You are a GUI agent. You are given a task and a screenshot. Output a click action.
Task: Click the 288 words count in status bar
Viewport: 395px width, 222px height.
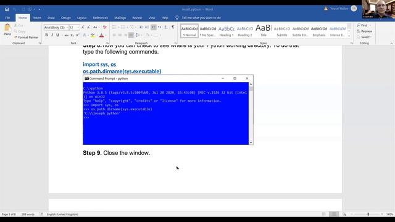(x=28, y=215)
